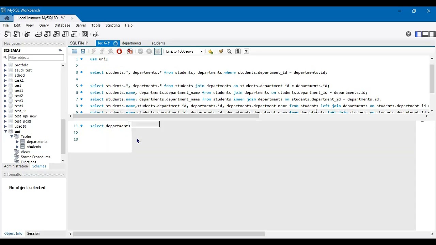Open the MySQL Workbench settings gear
The height and width of the screenshot is (245, 436).
(408, 34)
